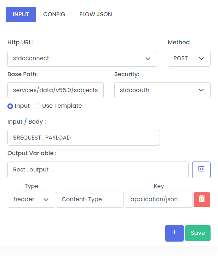Select the Use Template radio option

click(x=38, y=106)
